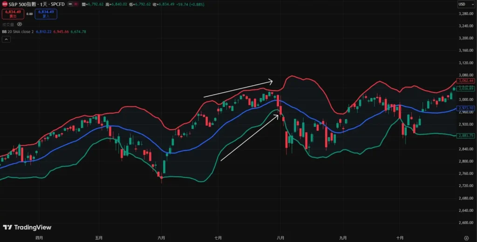This screenshot has width=477, height=242.
Task: Click the green lower band label 2,883.75
Action: coord(466,135)
